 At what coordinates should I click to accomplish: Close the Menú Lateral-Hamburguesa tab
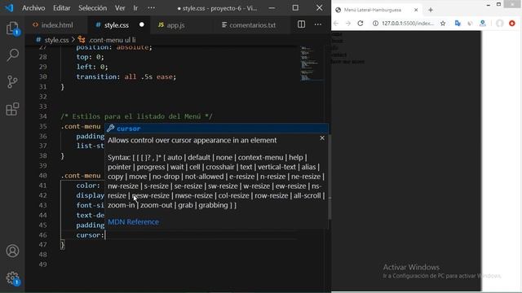click(x=416, y=10)
